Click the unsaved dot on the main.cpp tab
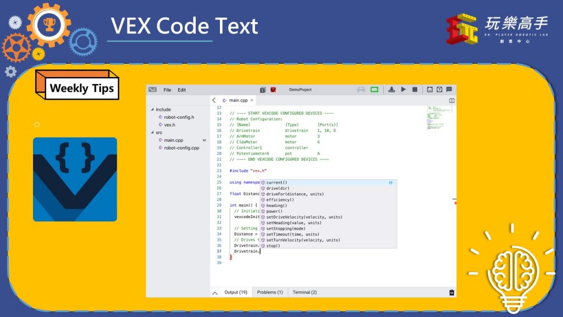The width and height of the screenshot is (563, 317). [252, 100]
